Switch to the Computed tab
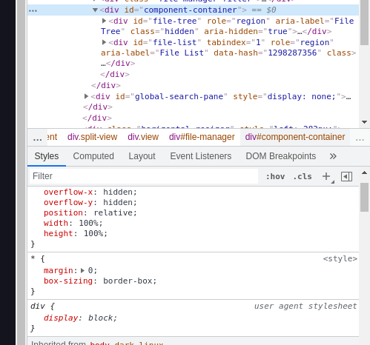 click(93, 156)
